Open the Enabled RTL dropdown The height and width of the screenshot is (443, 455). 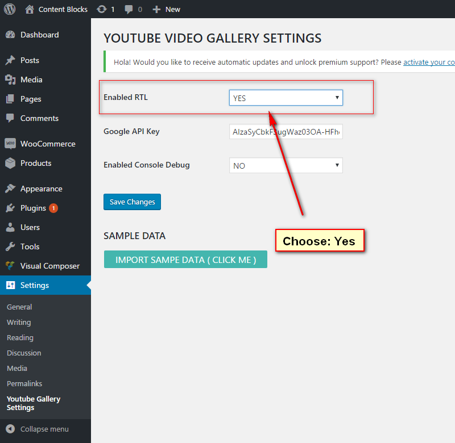click(x=286, y=98)
